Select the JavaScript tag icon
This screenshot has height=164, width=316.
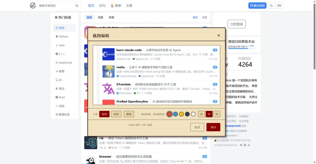pyautogui.click(x=57, y=63)
